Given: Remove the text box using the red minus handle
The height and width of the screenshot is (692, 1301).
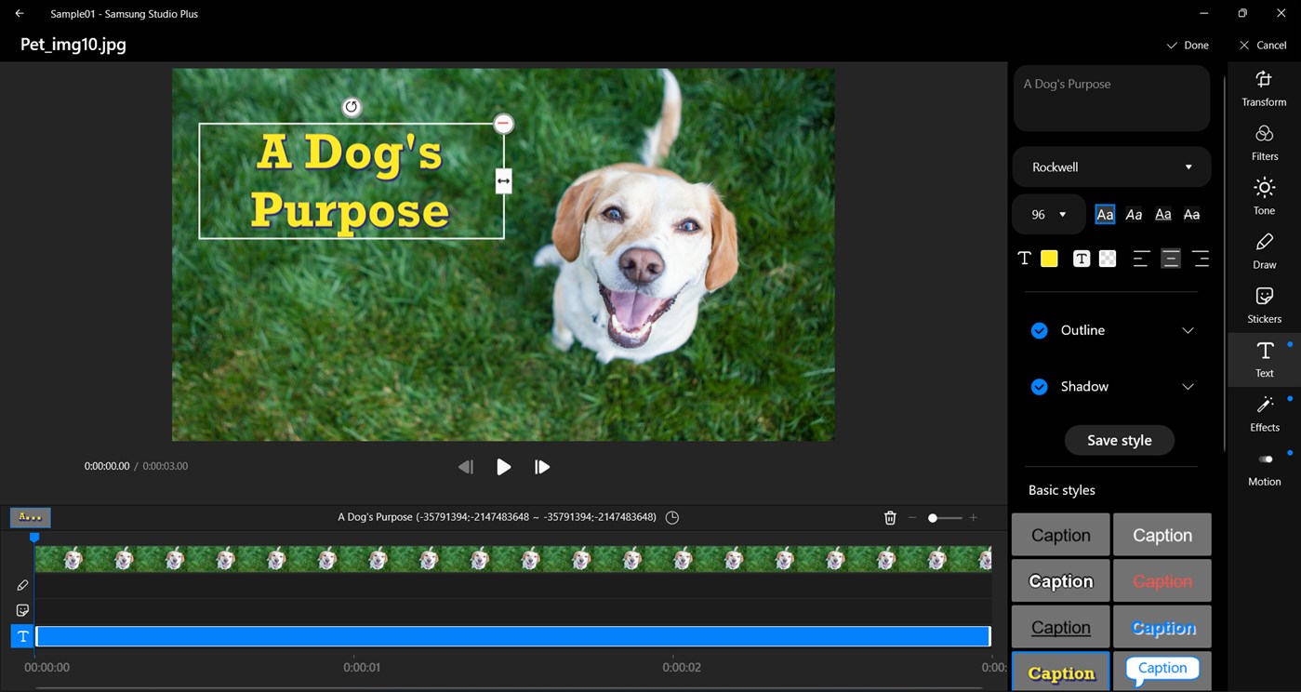Looking at the screenshot, I should [503, 124].
